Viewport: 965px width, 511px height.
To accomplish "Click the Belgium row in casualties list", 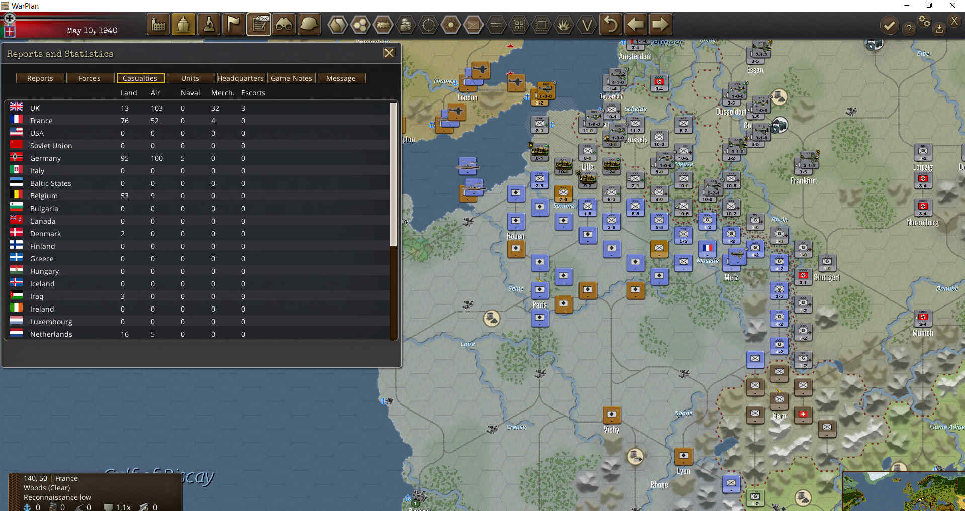I will 199,195.
